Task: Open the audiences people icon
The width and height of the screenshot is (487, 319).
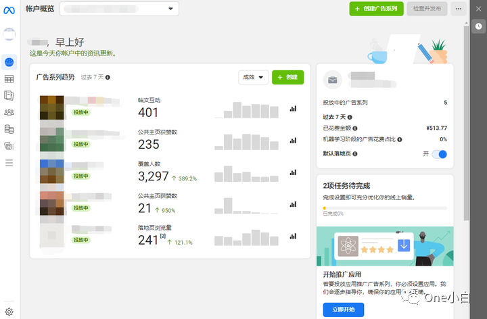Action: [x=9, y=112]
